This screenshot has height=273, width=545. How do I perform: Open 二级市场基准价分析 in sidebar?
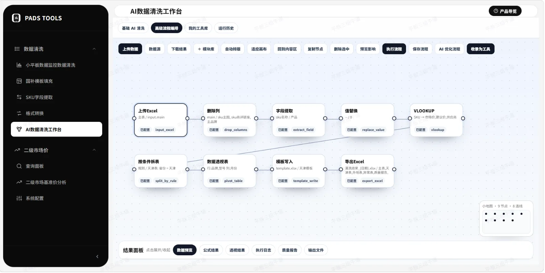coord(57,182)
